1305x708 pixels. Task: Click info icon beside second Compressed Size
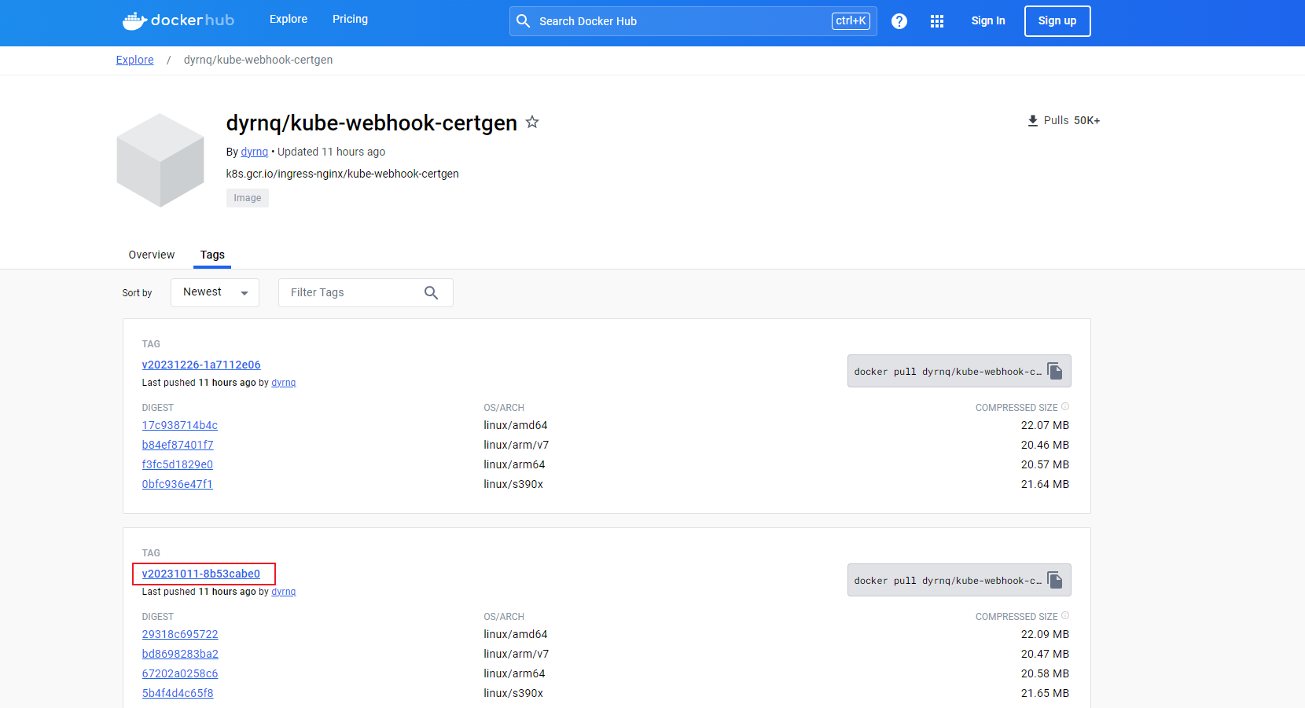click(x=1065, y=616)
